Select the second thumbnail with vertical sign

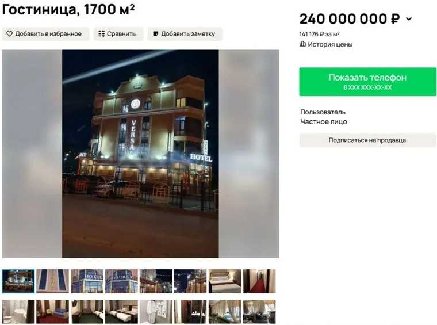(x=53, y=281)
